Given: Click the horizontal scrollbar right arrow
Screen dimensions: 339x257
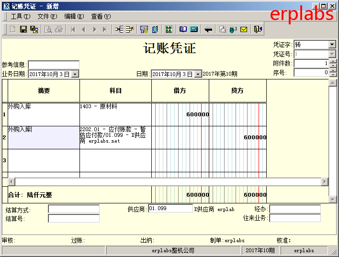Looking at the screenshot, I should (324, 182).
